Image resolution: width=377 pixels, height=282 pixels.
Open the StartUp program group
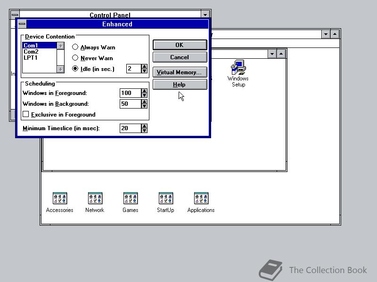click(165, 203)
